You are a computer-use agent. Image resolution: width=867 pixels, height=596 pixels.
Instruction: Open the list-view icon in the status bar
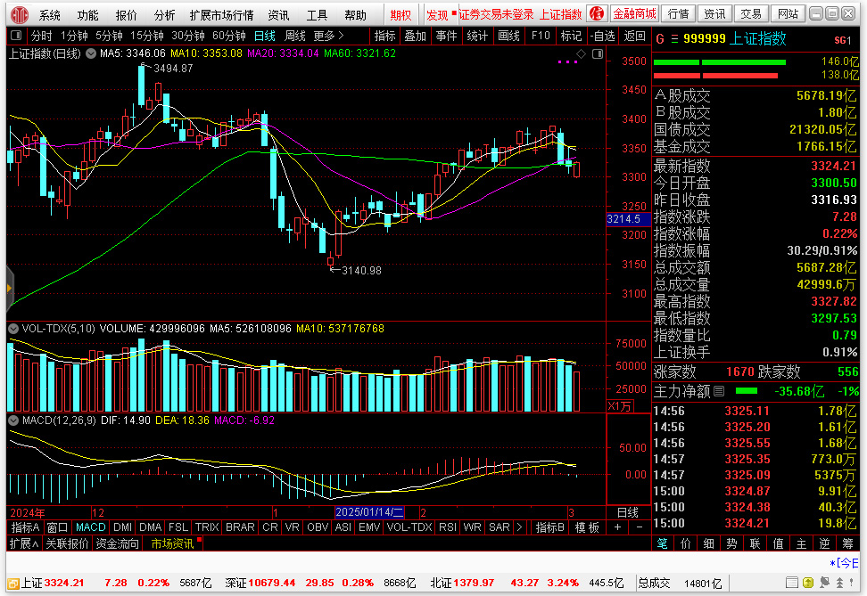coord(792,583)
